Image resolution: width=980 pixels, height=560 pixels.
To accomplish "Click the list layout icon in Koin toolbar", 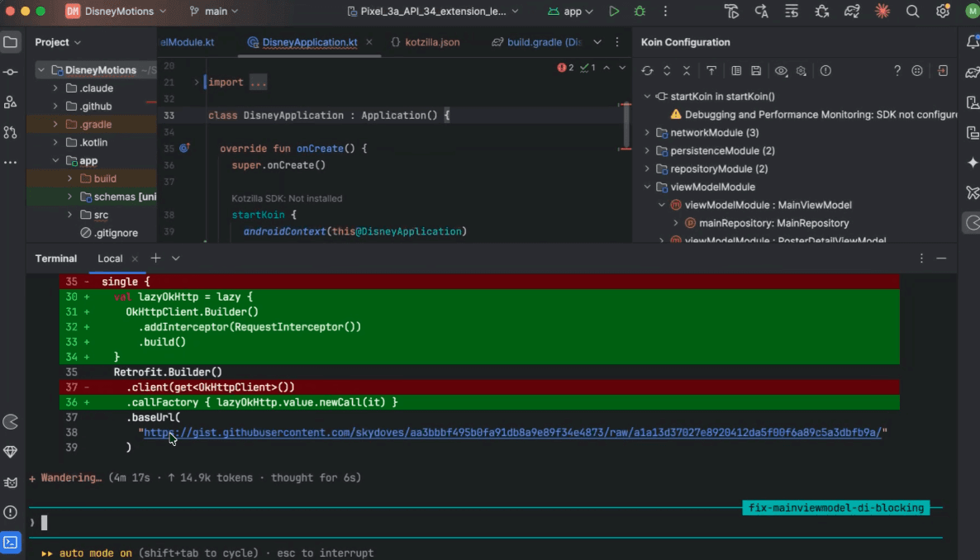I will click(x=736, y=71).
